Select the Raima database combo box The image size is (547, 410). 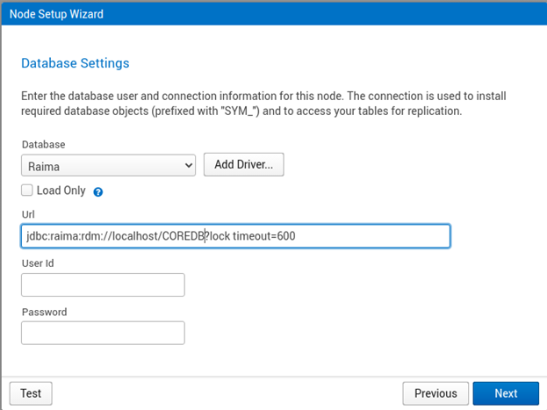pos(109,165)
